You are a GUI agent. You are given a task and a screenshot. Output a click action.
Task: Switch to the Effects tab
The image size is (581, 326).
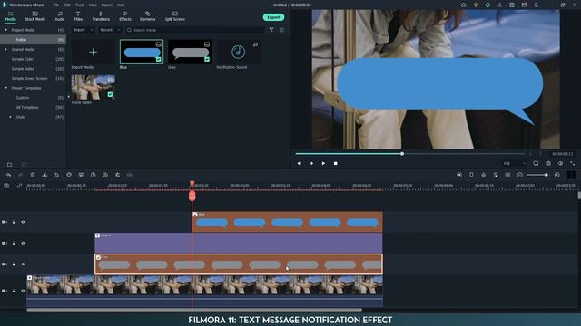pos(125,16)
